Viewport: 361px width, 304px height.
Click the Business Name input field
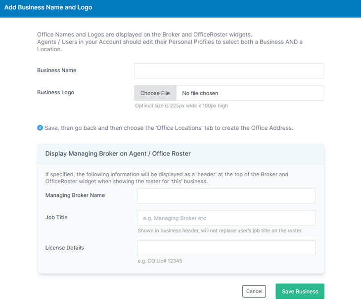[x=229, y=71]
